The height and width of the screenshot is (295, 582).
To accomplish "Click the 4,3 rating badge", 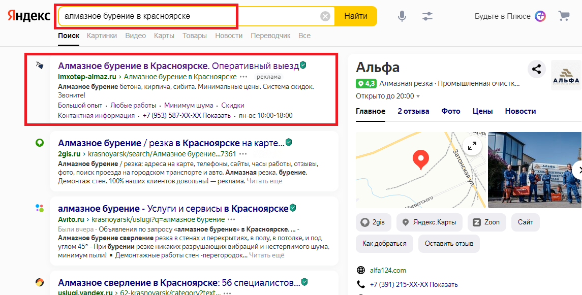I will (x=366, y=84).
